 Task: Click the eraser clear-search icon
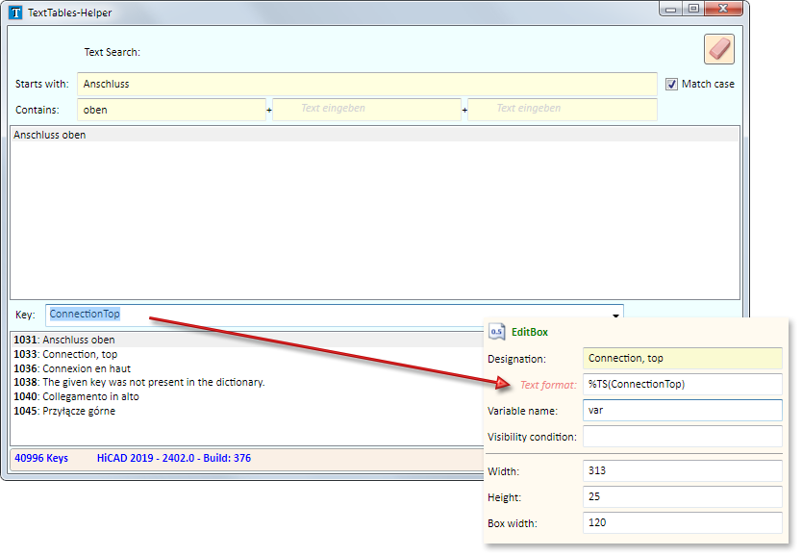coord(718,49)
